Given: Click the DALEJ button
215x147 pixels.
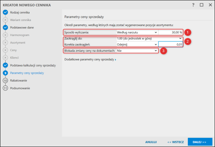Looking at the screenshot, I should click(200, 142).
